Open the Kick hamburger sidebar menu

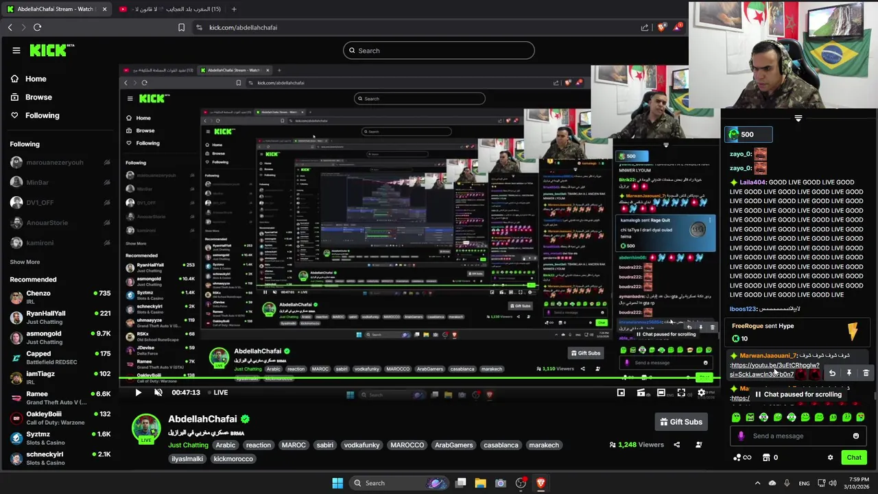[16, 50]
